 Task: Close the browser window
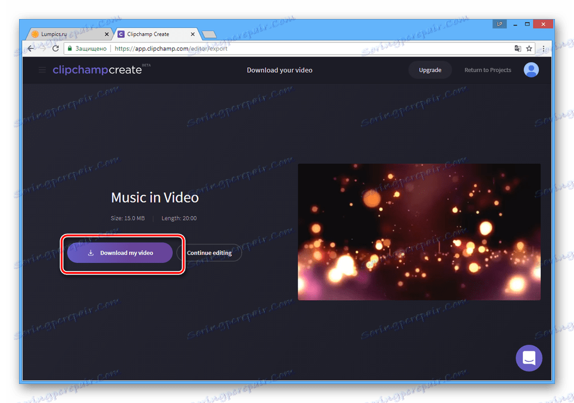point(543,24)
